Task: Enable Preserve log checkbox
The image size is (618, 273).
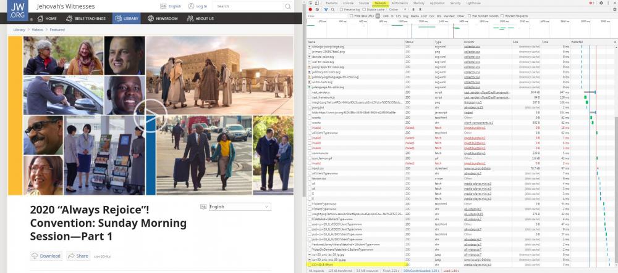Action: coord(342,9)
